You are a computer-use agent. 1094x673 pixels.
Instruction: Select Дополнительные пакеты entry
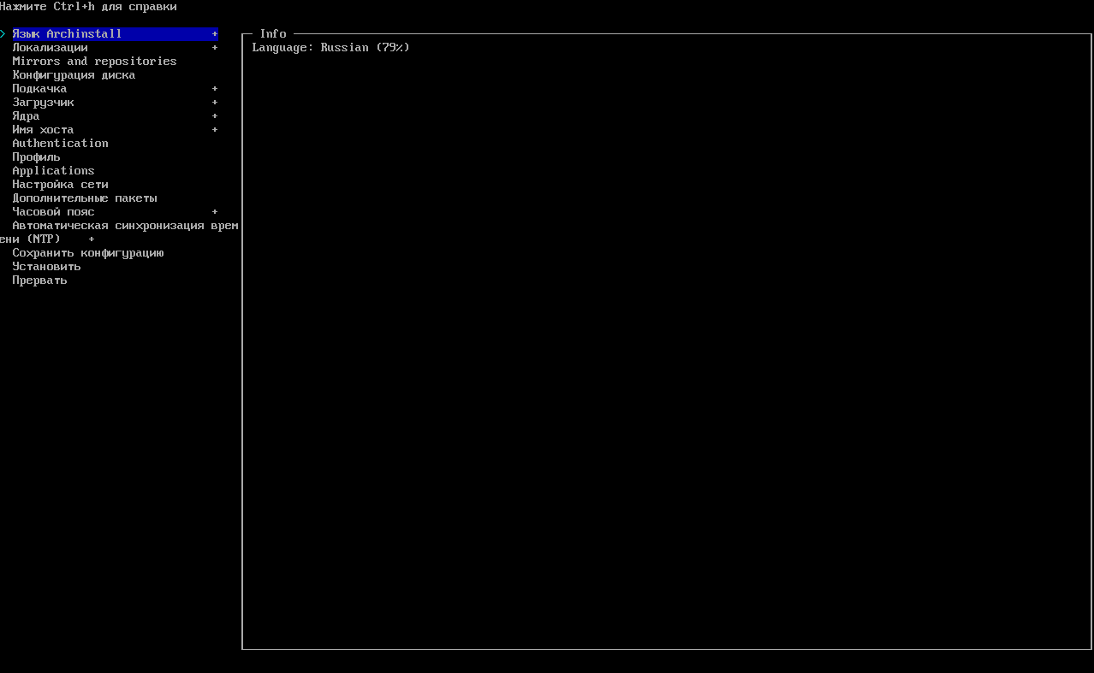pos(84,198)
